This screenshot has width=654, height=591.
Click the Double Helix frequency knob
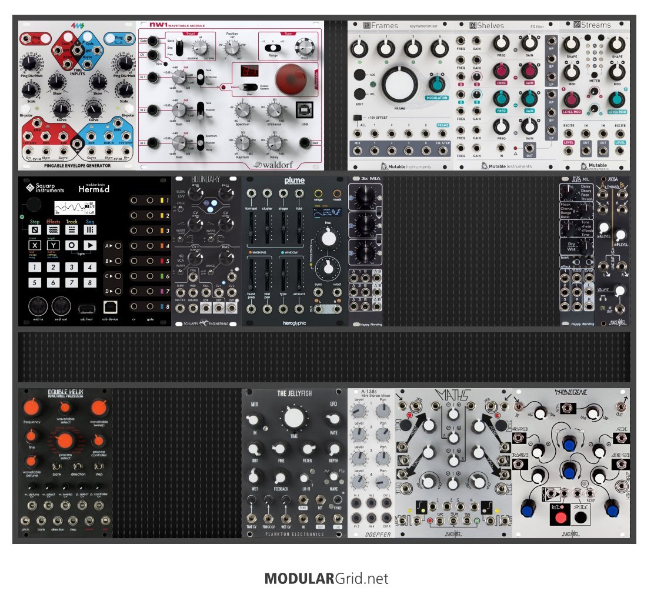click(32, 407)
